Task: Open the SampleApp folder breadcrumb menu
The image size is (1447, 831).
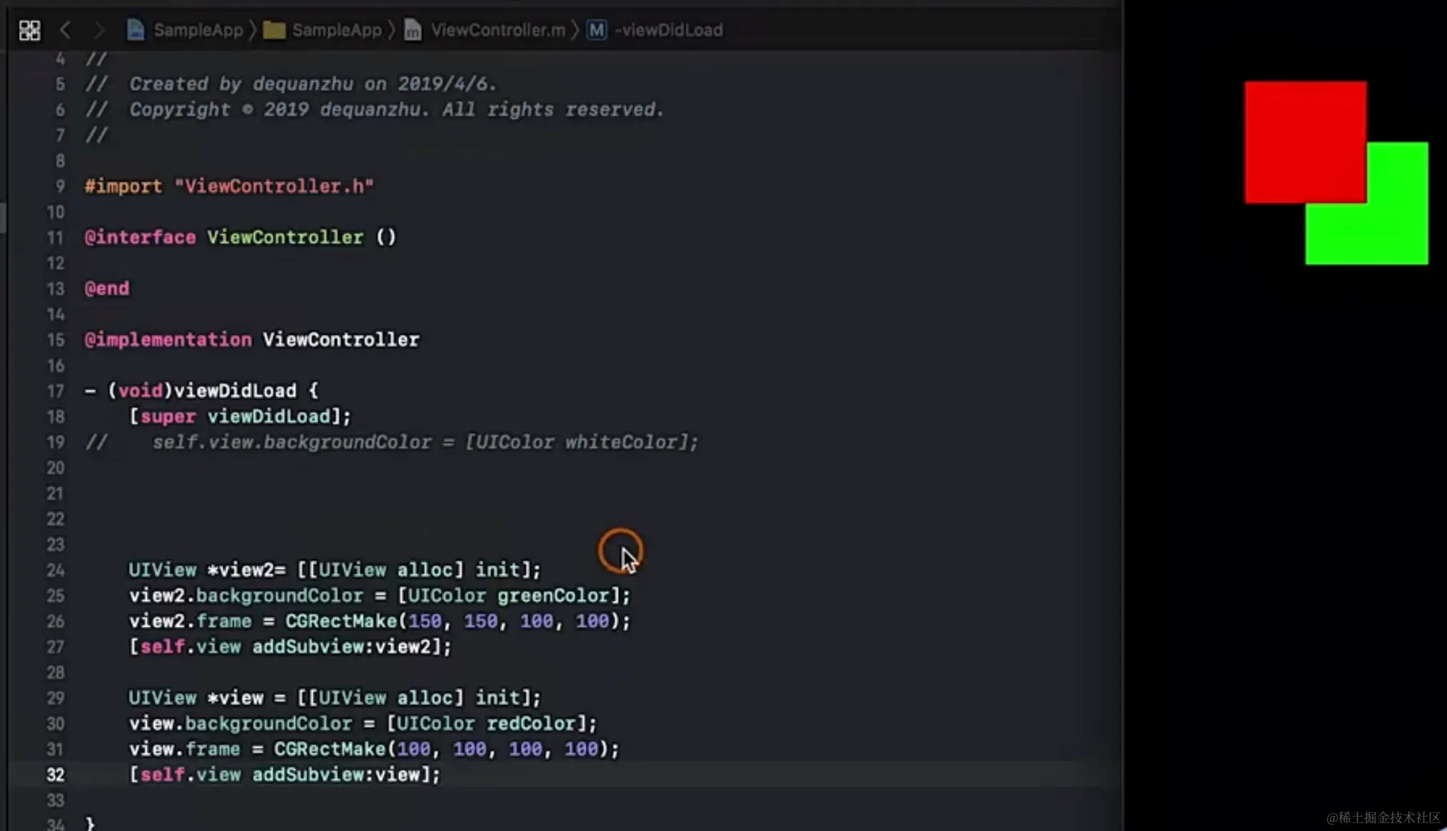Action: pyautogui.click(x=337, y=30)
